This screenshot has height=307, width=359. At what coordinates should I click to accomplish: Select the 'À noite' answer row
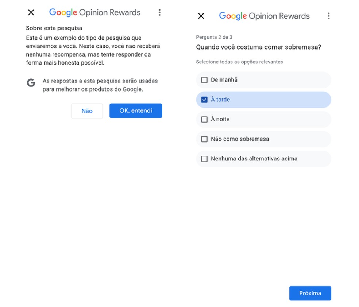point(263,120)
